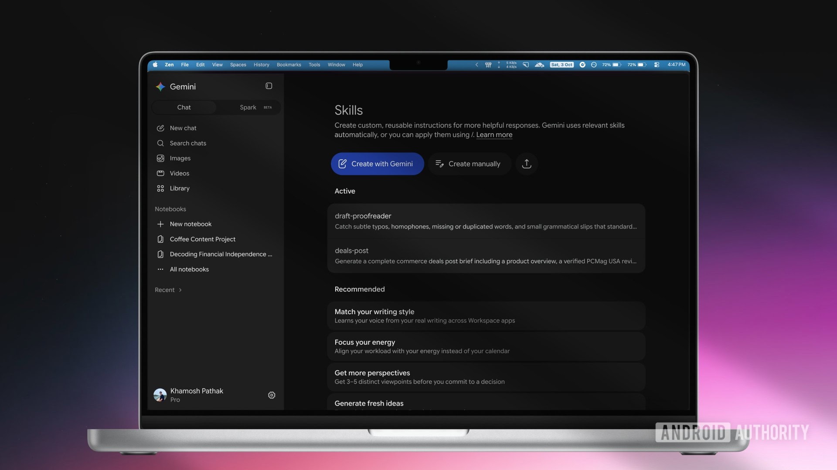Open the Spaces menu
Screen dimensions: 837x470
point(238,65)
